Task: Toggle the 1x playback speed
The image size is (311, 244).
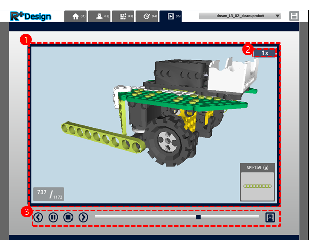Action: pyautogui.click(x=265, y=53)
